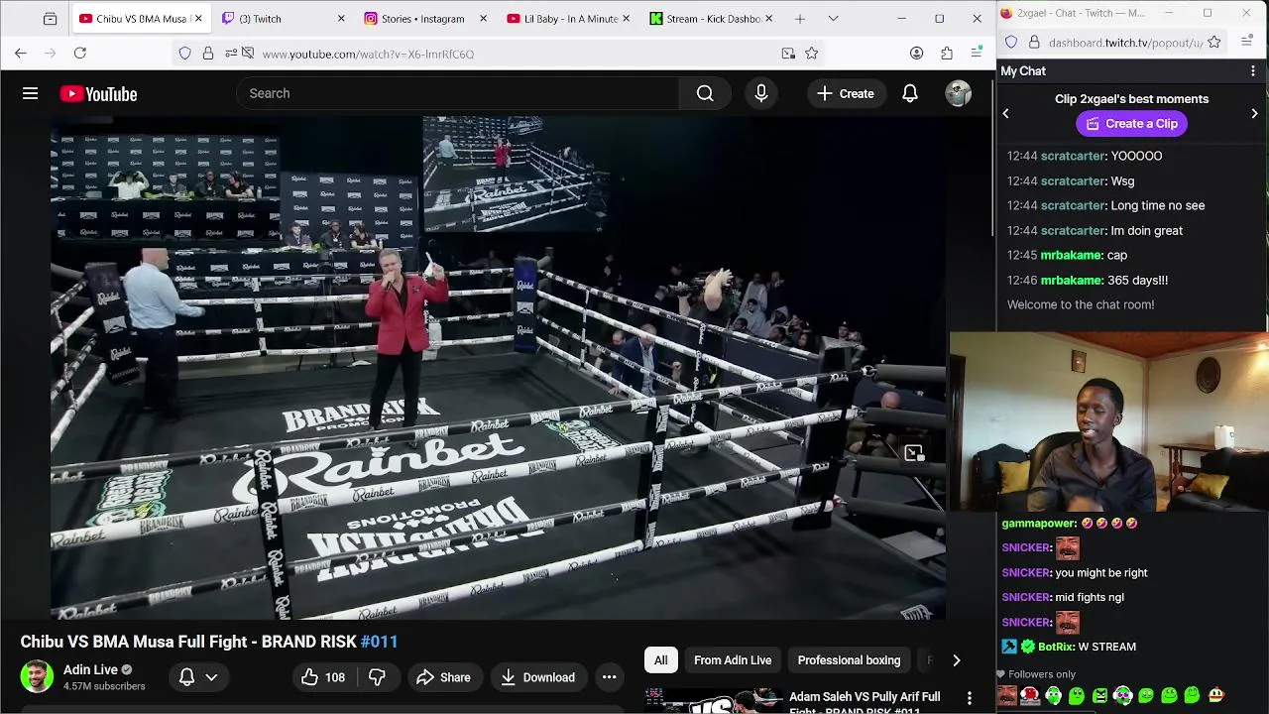List all tabs dropdown arrow
Image resolution: width=1269 pixels, height=714 pixels.
point(833,18)
